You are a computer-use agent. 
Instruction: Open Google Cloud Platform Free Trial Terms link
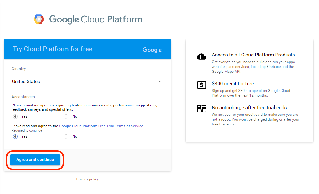coord(101,126)
